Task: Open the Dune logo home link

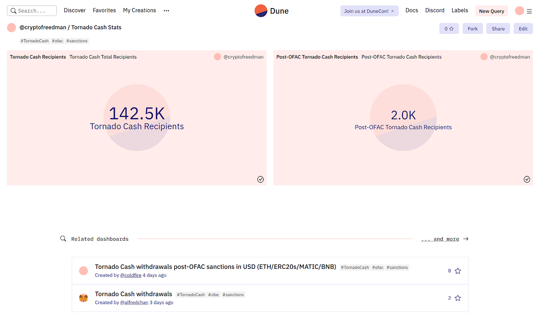Action: pos(271,11)
